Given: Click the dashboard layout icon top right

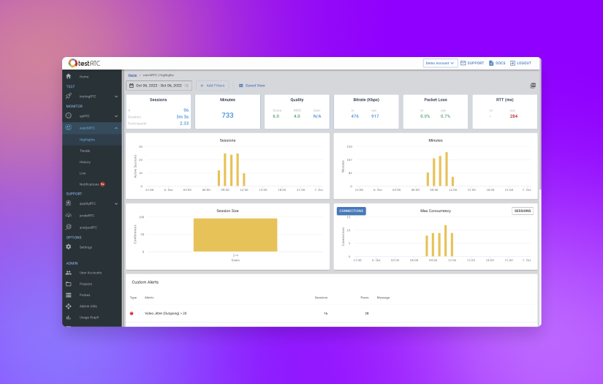Looking at the screenshot, I should [533, 86].
